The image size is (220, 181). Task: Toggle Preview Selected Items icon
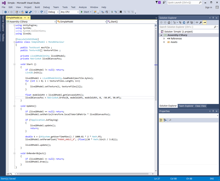click(205, 22)
